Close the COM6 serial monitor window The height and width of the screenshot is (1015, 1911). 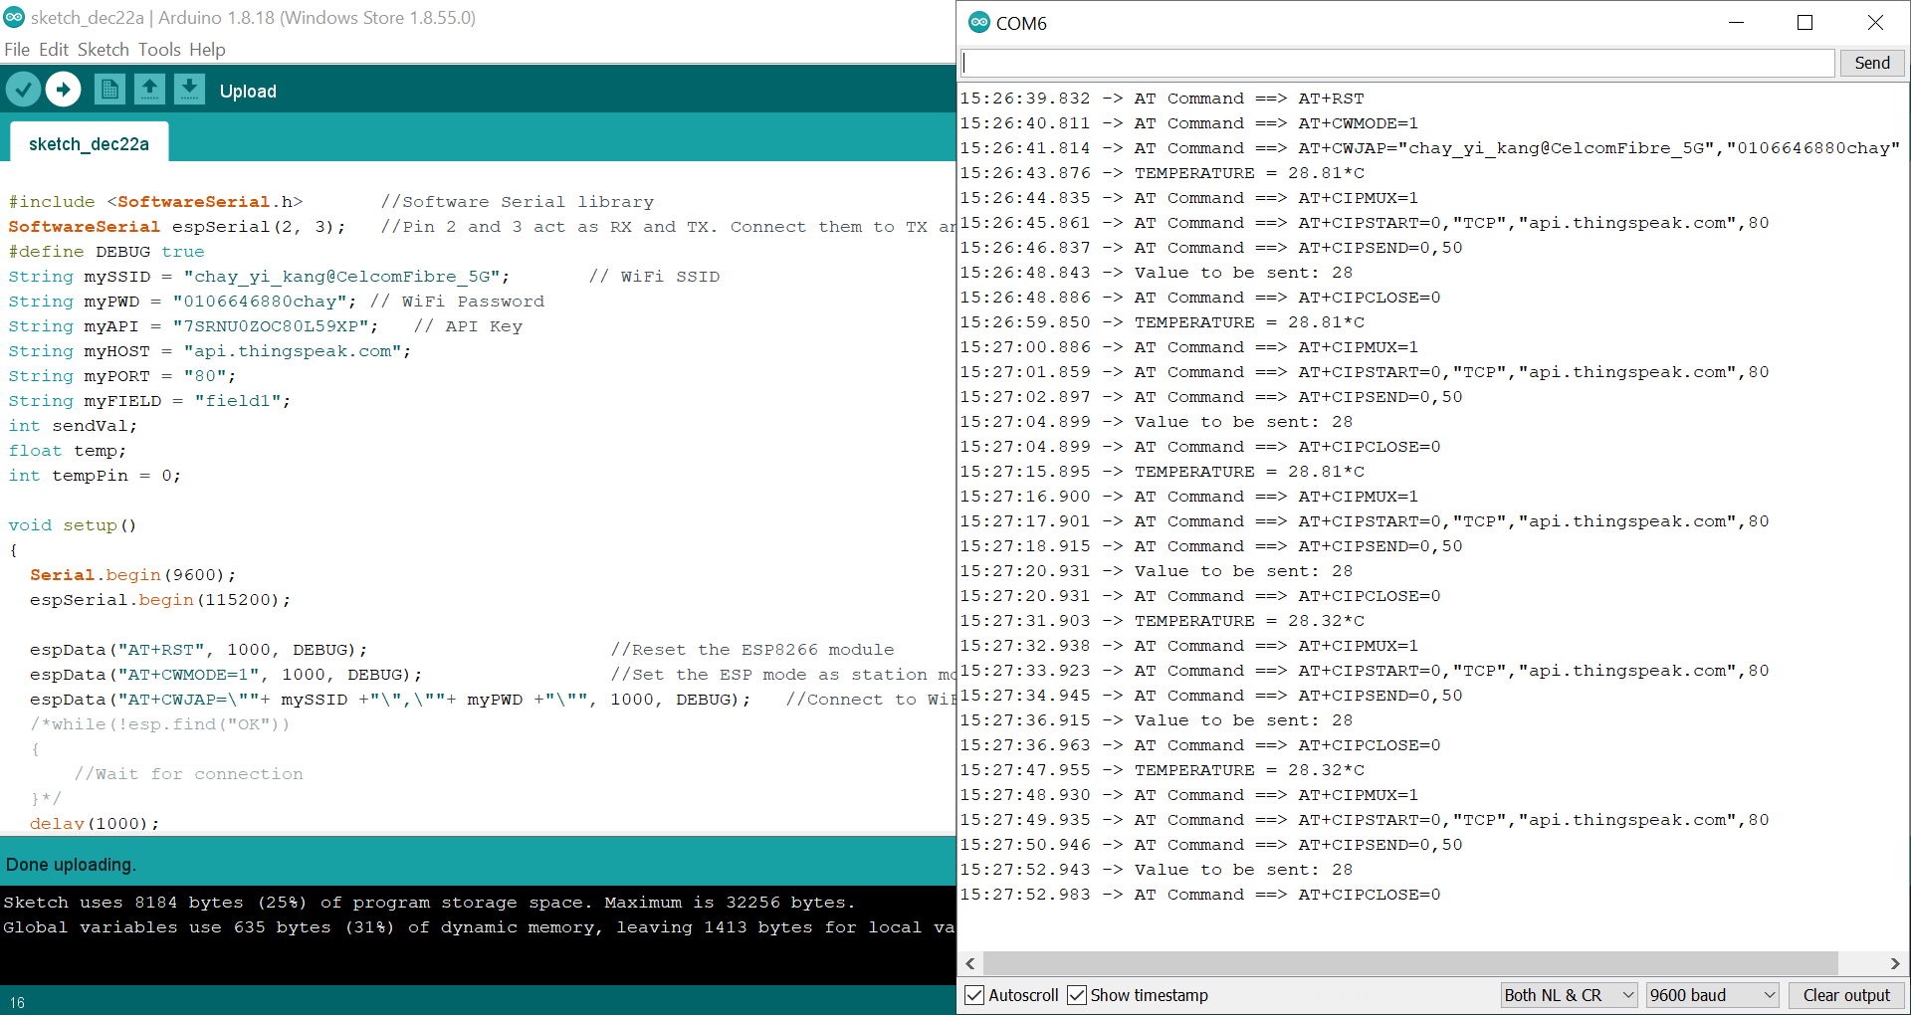1875,22
